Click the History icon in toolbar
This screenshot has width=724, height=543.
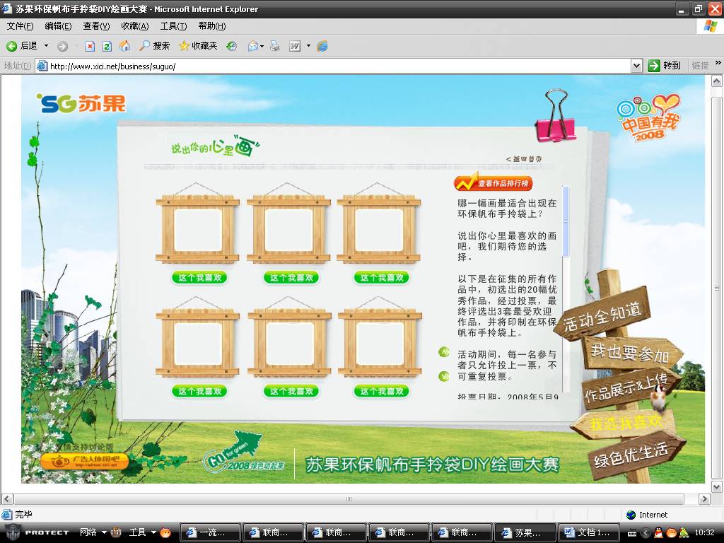(x=231, y=46)
